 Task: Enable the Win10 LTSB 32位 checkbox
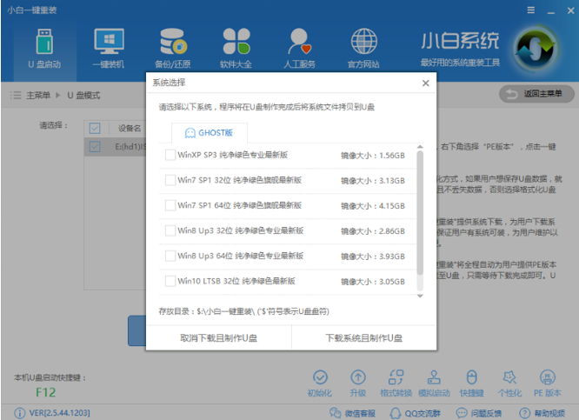[x=170, y=282]
